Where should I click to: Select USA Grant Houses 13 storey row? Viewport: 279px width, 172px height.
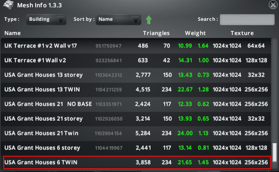[136, 75]
